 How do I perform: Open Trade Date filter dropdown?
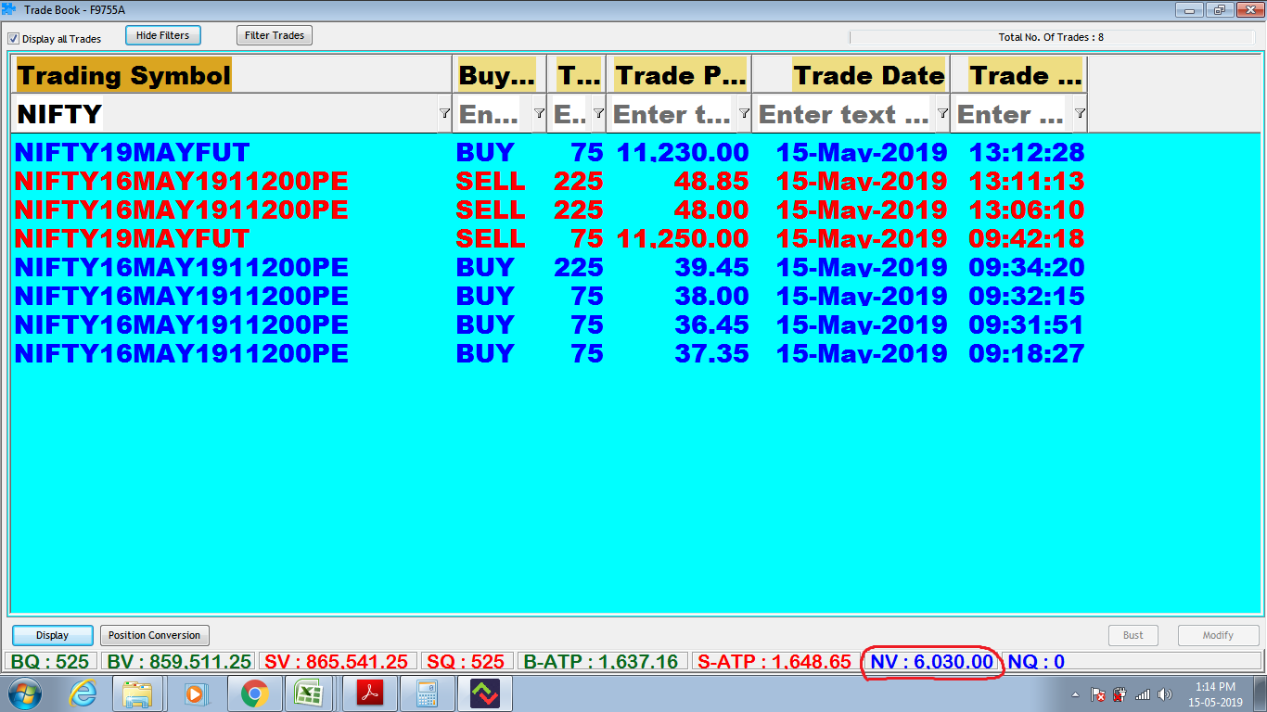coord(942,113)
